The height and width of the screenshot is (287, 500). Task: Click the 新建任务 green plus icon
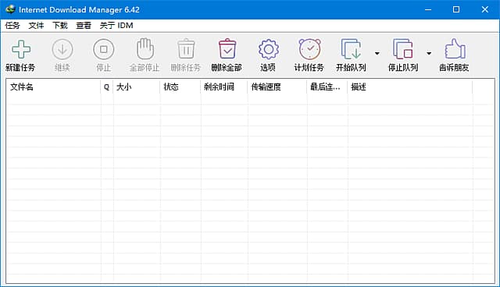pos(21,49)
